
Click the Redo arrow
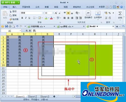point(21,26)
